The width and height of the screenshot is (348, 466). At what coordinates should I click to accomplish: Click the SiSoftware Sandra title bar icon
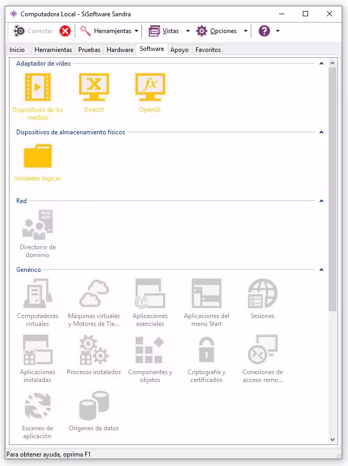(13, 14)
